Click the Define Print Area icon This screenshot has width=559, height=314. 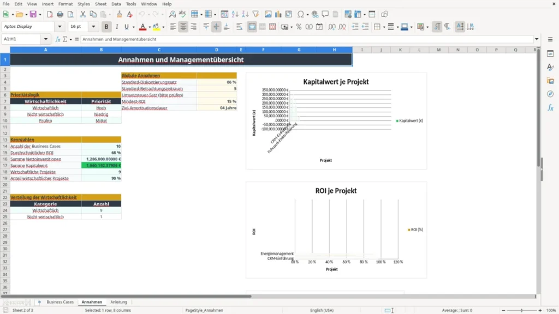[348, 14]
